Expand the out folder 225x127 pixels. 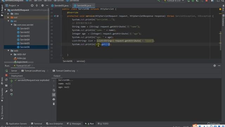[x=8, y=17]
